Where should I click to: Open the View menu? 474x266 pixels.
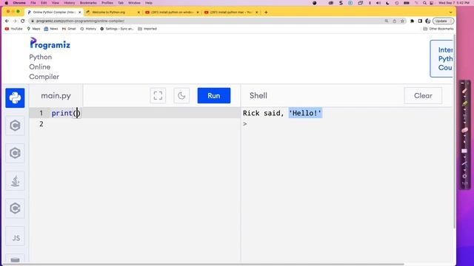[x=56, y=3]
